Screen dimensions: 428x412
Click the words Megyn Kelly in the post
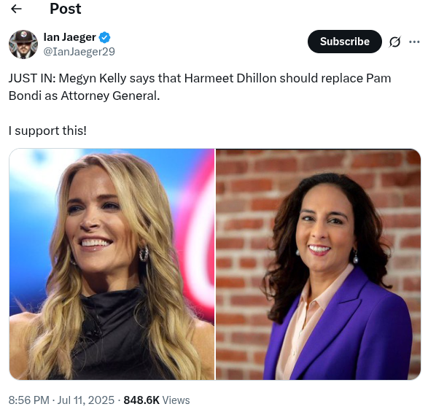(93, 78)
